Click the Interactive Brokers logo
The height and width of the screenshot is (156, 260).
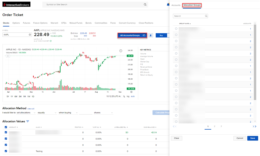(x=16, y=4)
